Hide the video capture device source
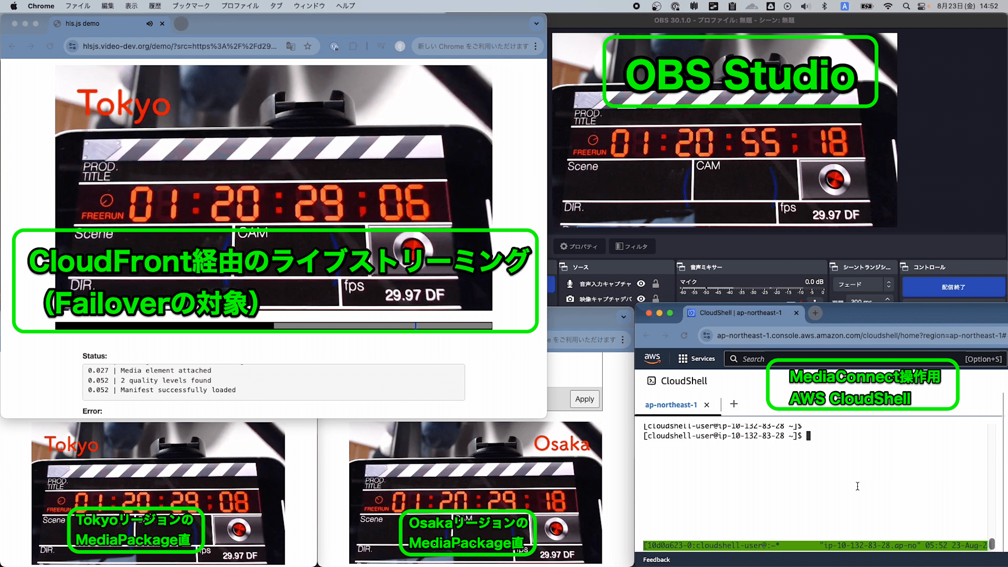 point(641,299)
